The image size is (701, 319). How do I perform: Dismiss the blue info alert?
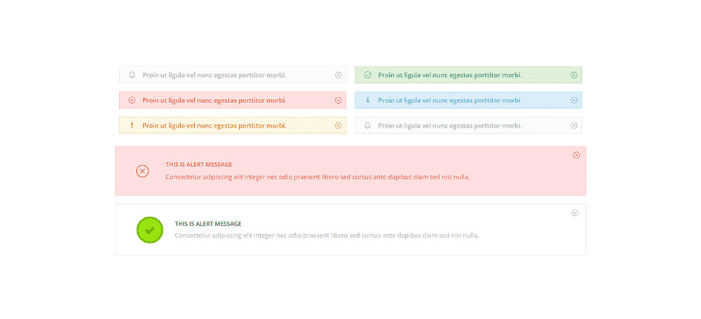pos(574,100)
